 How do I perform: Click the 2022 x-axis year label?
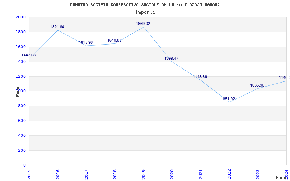click(x=229, y=174)
